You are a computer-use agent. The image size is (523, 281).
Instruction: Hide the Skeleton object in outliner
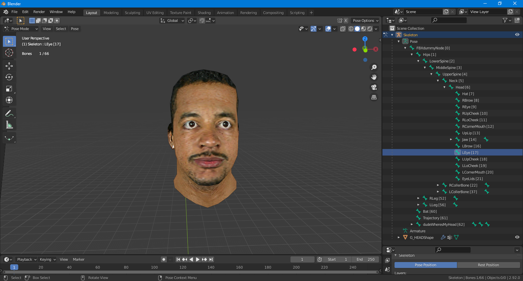(517, 35)
